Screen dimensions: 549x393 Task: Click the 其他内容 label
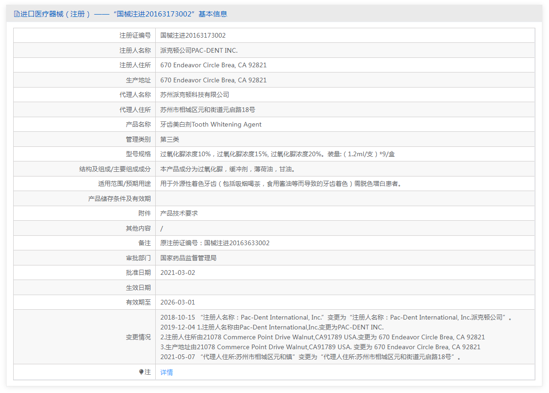(138, 228)
